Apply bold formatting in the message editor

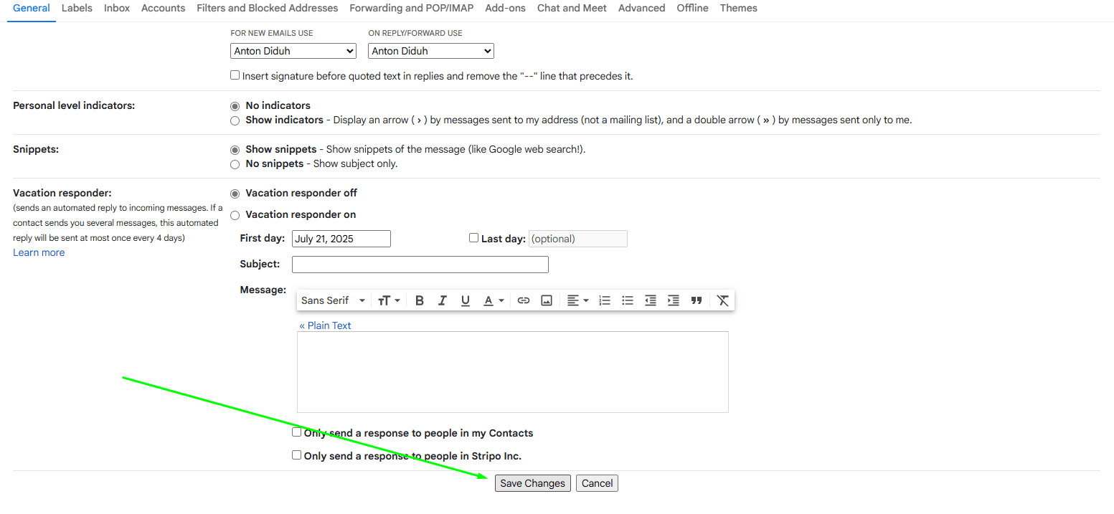point(419,300)
